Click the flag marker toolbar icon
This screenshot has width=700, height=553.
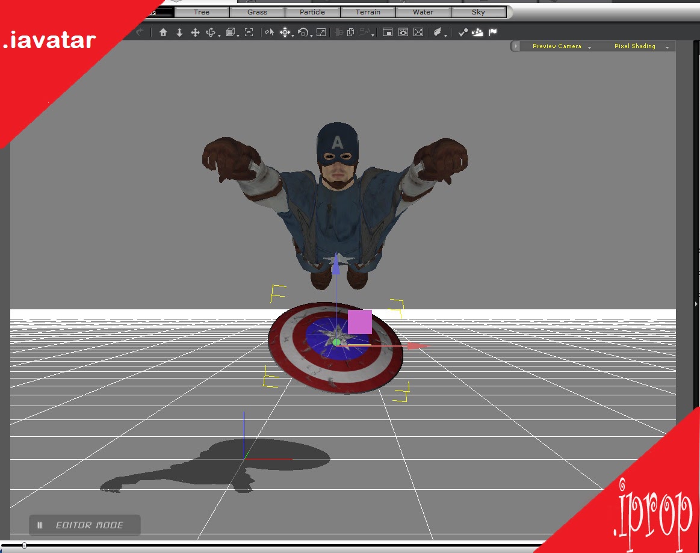[x=492, y=32]
